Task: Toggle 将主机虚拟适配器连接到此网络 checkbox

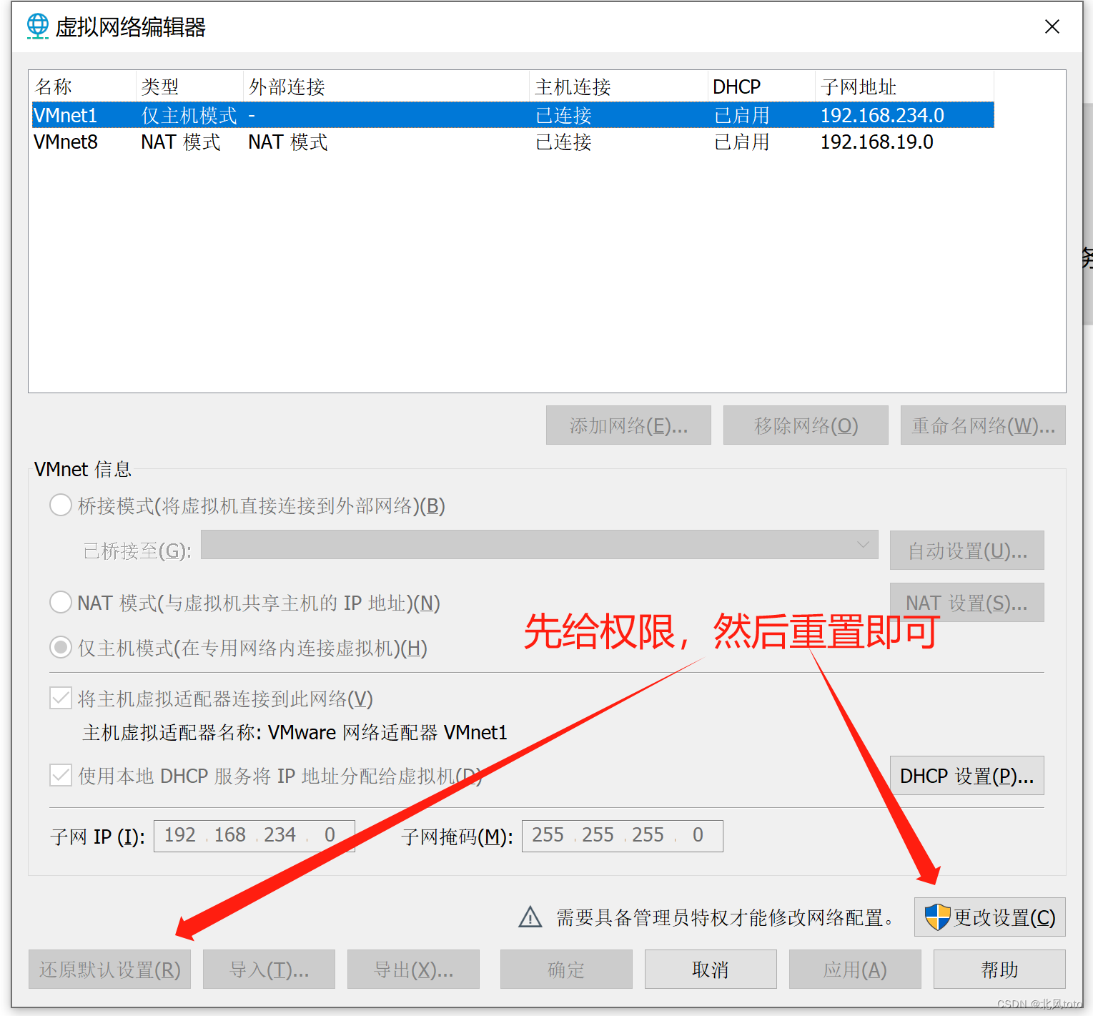Action: click(x=61, y=698)
